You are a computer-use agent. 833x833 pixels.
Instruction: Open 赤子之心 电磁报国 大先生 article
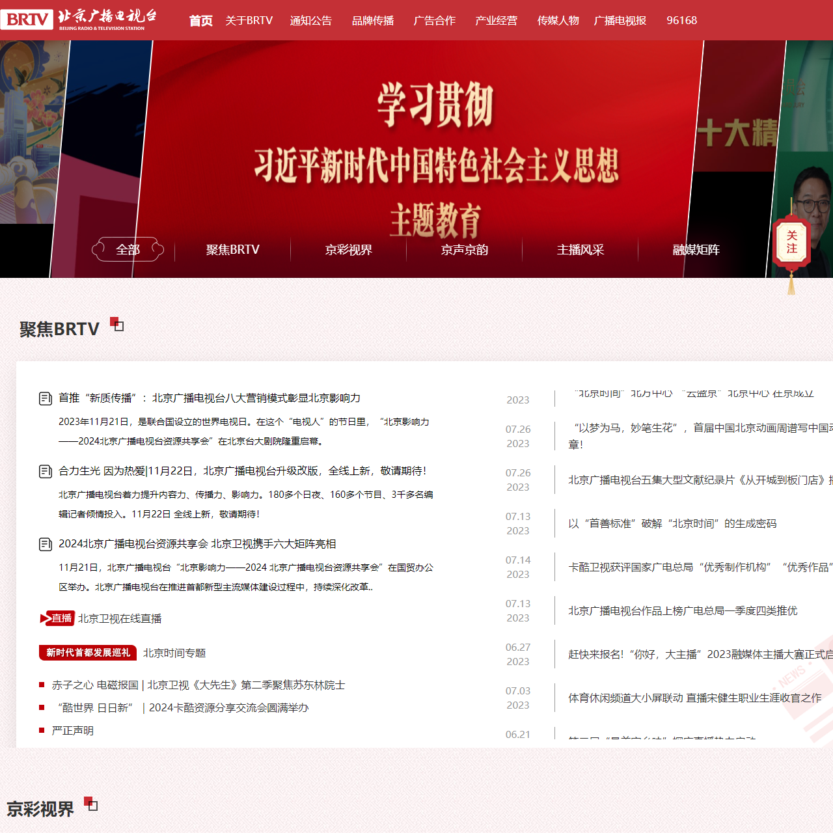pos(198,685)
